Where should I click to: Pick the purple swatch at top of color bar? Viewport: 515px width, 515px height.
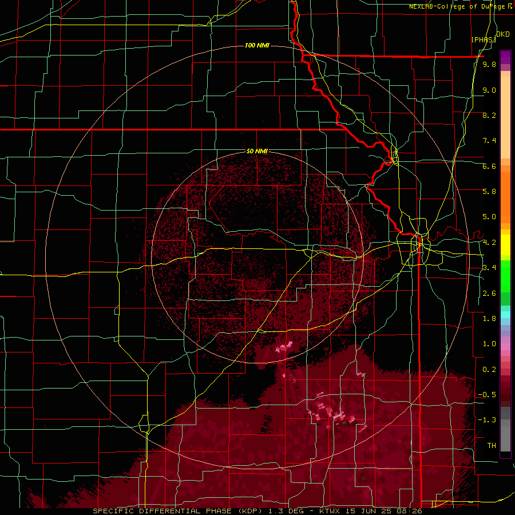[505, 57]
